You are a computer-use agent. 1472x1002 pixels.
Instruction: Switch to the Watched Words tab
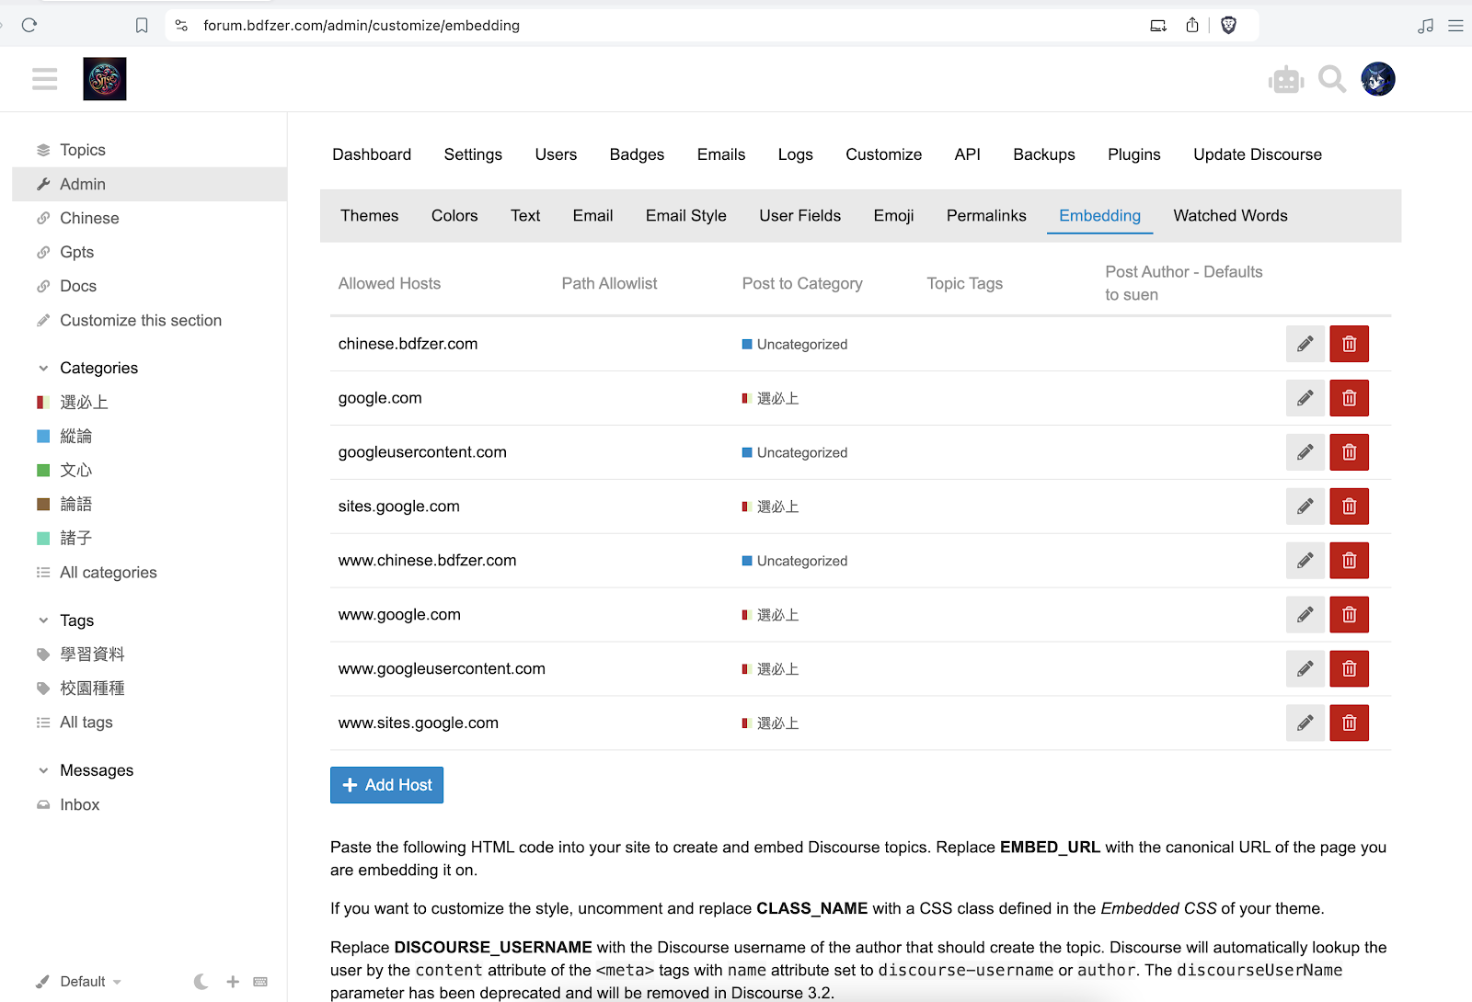pyautogui.click(x=1230, y=216)
